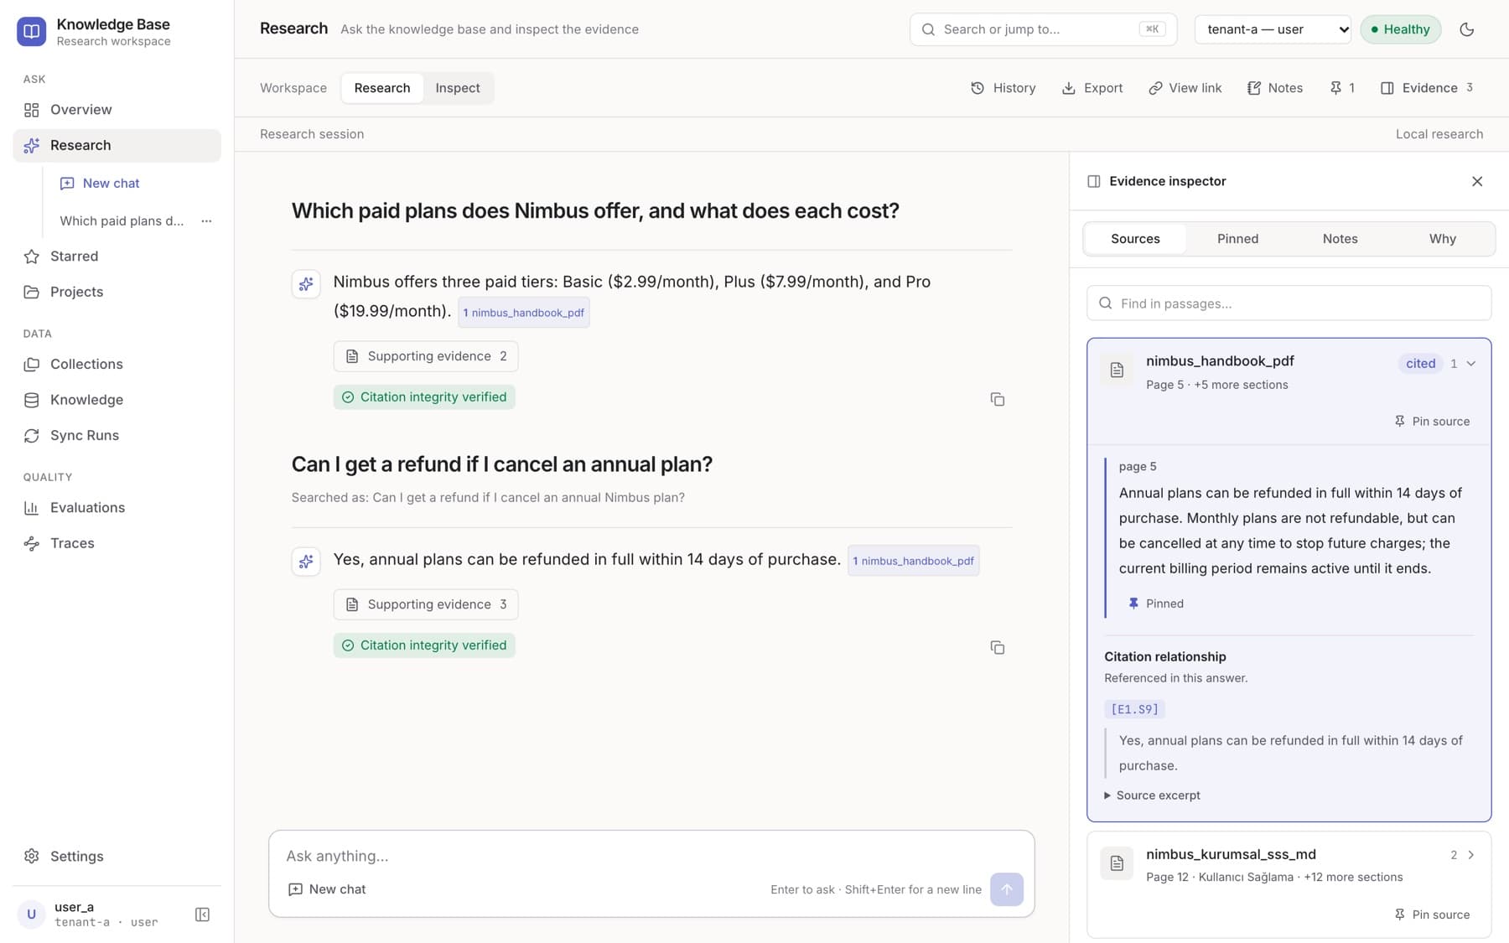Click Citation integrity verified on the pricing answer
The width and height of the screenshot is (1509, 943).
click(424, 397)
